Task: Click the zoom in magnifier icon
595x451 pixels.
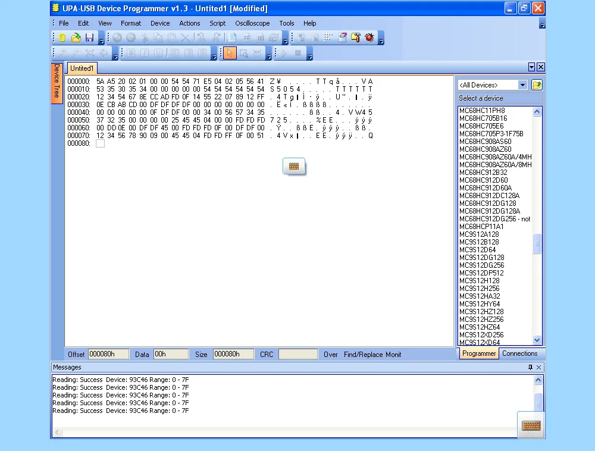Action: 62,53
